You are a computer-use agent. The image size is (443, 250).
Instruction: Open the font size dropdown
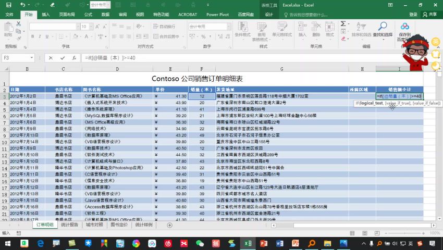click(x=91, y=27)
